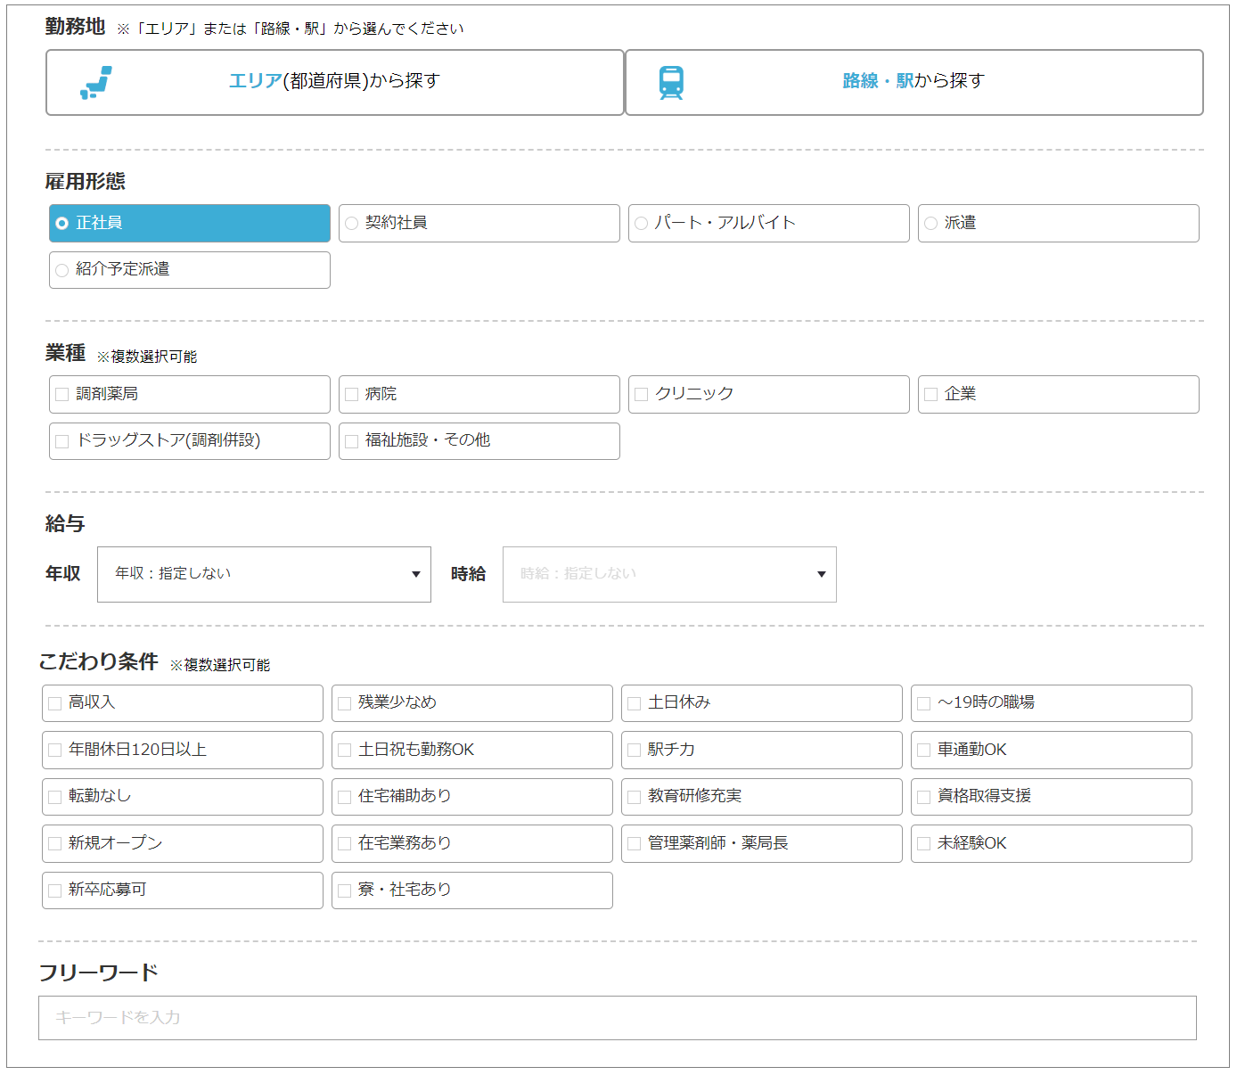
Task: Tick 管理薬剤師・薬局長 checkbox
Action: [762, 843]
